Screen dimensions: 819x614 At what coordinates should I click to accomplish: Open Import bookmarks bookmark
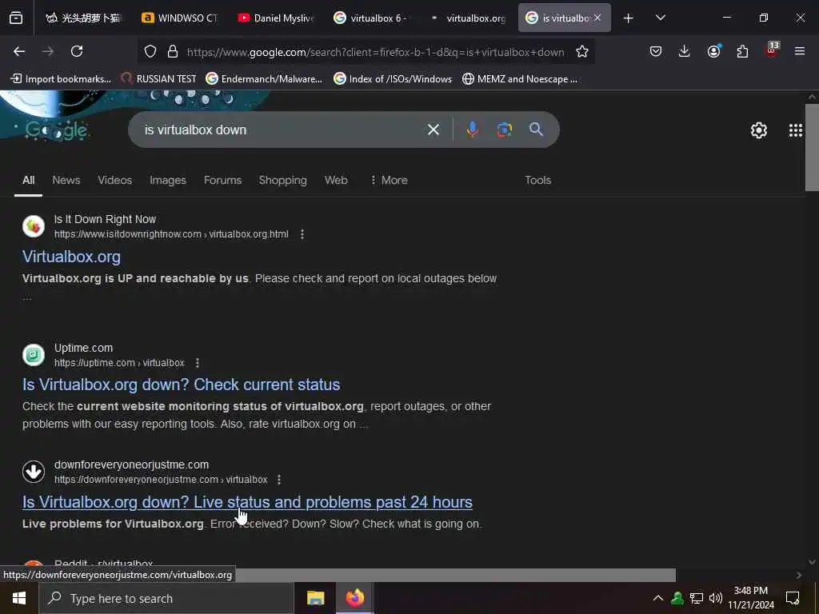pos(61,79)
